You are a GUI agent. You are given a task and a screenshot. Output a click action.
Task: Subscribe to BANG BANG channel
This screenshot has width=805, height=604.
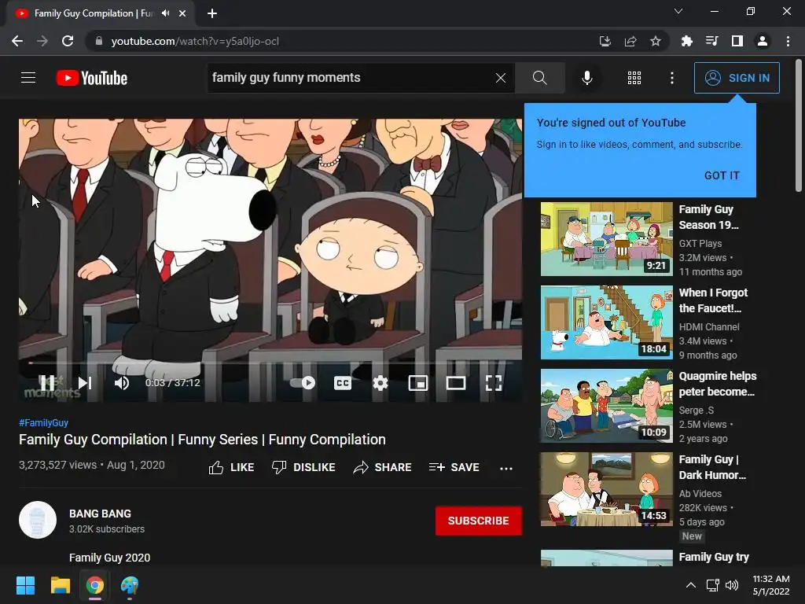coord(479,521)
